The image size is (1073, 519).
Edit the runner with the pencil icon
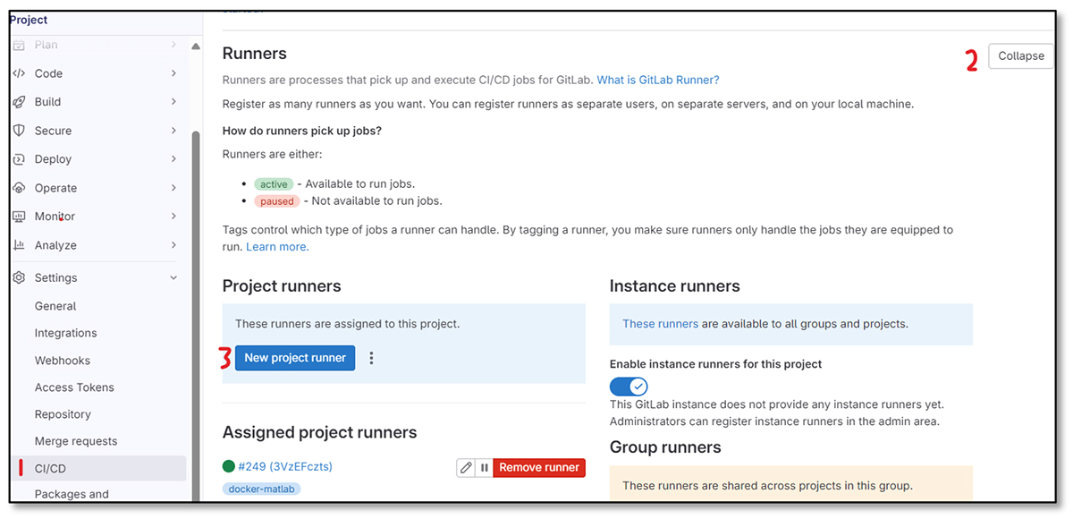(465, 467)
